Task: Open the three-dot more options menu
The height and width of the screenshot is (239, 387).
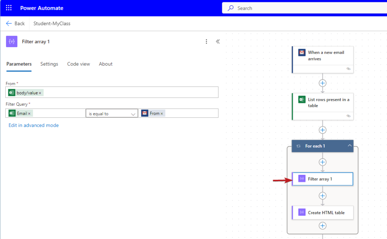Action: tap(206, 42)
